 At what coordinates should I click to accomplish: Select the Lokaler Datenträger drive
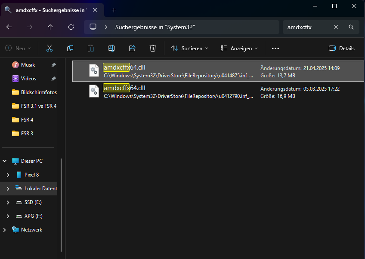[x=36, y=189]
